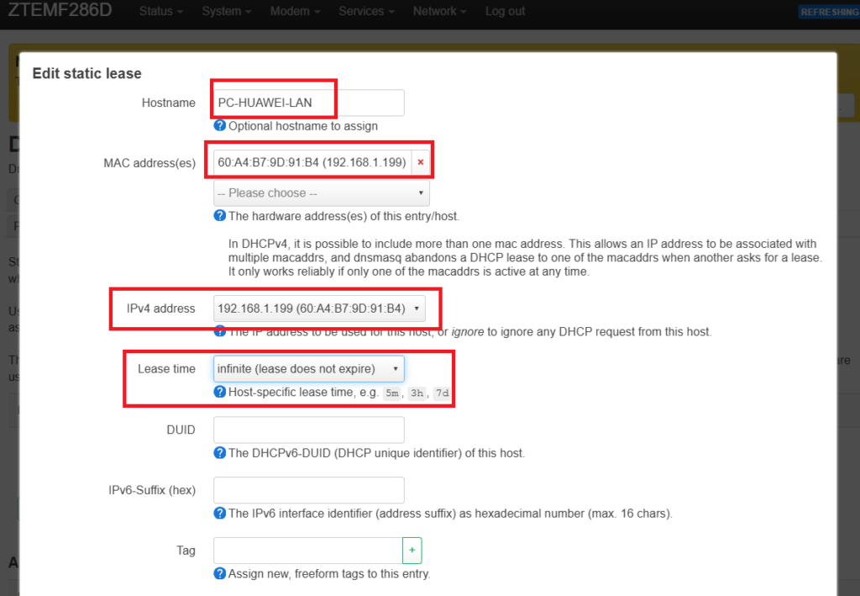Click help icon under IPv6-Suffix field
The image size is (860, 596).
coord(220,514)
